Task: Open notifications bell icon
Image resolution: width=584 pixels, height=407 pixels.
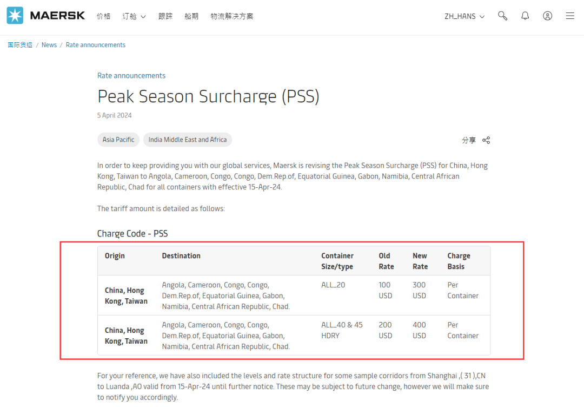Action: tap(525, 16)
